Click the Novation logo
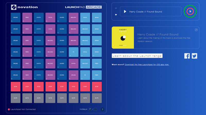Image resolution: width=206 pixels, height=115 pixels. [24, 7]
